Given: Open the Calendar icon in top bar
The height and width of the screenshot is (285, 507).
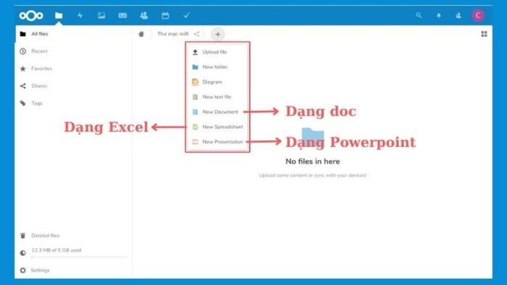Looking at the screenshot, I should coord(165,15).
